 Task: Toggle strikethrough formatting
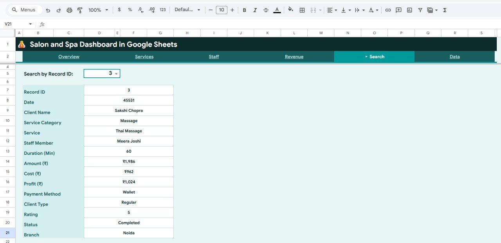click(266, 10)
